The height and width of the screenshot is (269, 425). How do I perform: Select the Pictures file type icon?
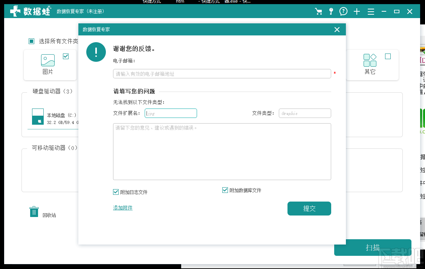tap(48, 60)
